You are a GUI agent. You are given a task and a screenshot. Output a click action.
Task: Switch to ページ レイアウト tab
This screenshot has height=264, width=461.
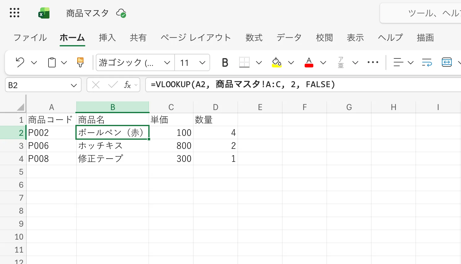[196, 38]
